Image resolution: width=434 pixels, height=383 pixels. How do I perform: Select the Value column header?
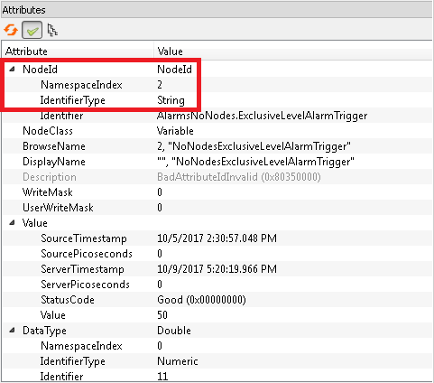293,51
